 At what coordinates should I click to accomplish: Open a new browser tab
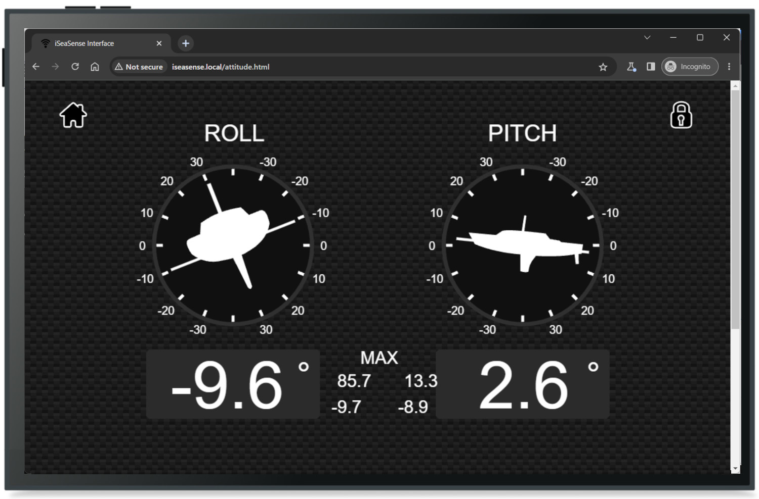point(186,43)
